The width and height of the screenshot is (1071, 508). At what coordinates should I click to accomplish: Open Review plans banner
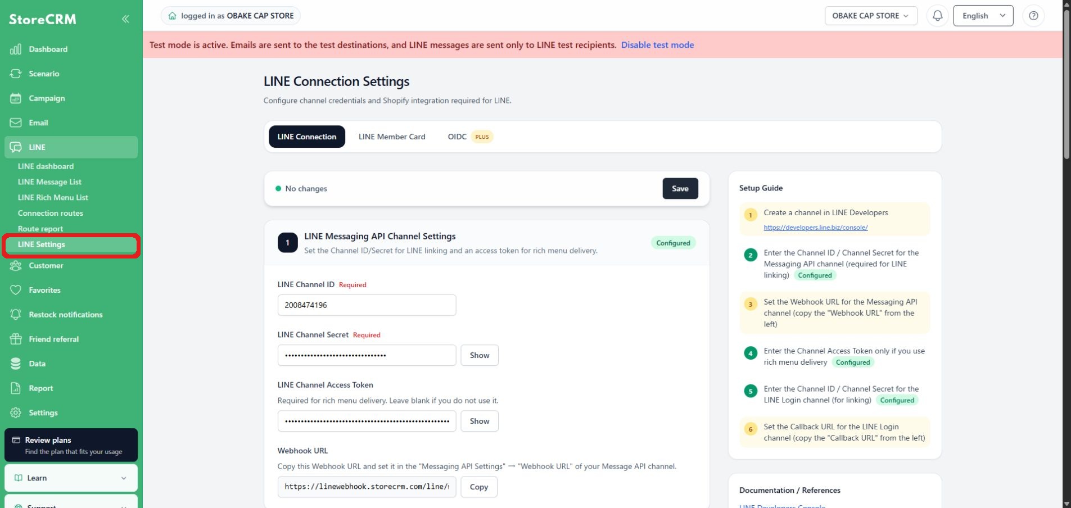71,445
